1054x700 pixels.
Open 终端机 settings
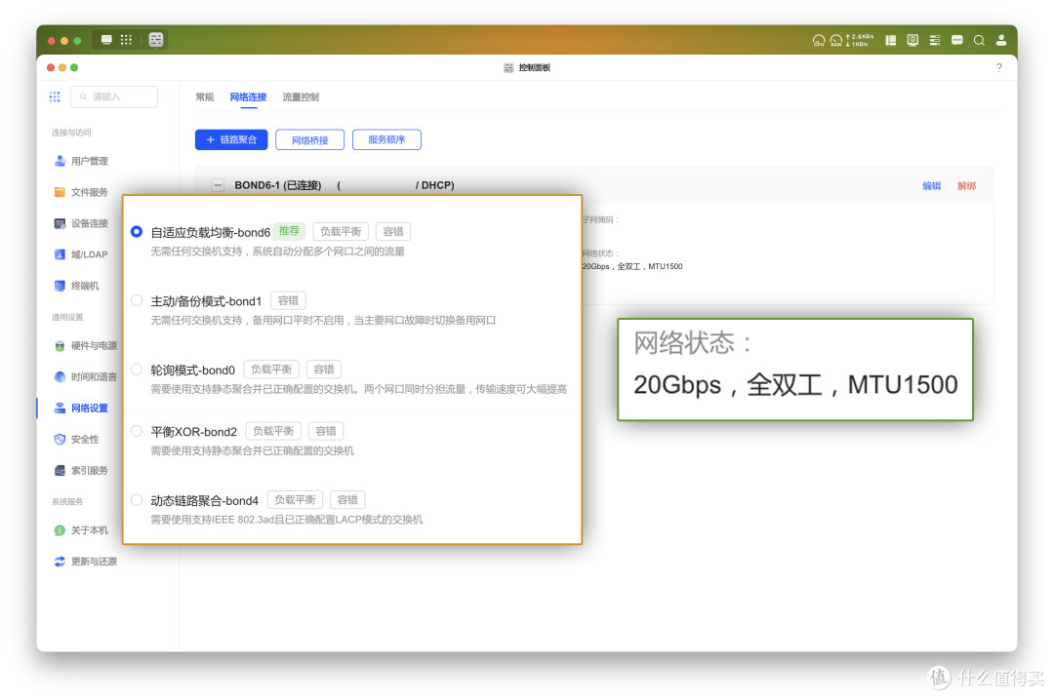pyautogui.click(x=76, y=287)
